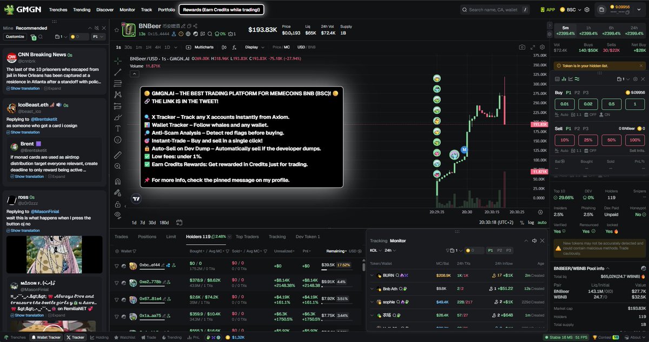Switch to the Positions tab

[x=147, y=237]
